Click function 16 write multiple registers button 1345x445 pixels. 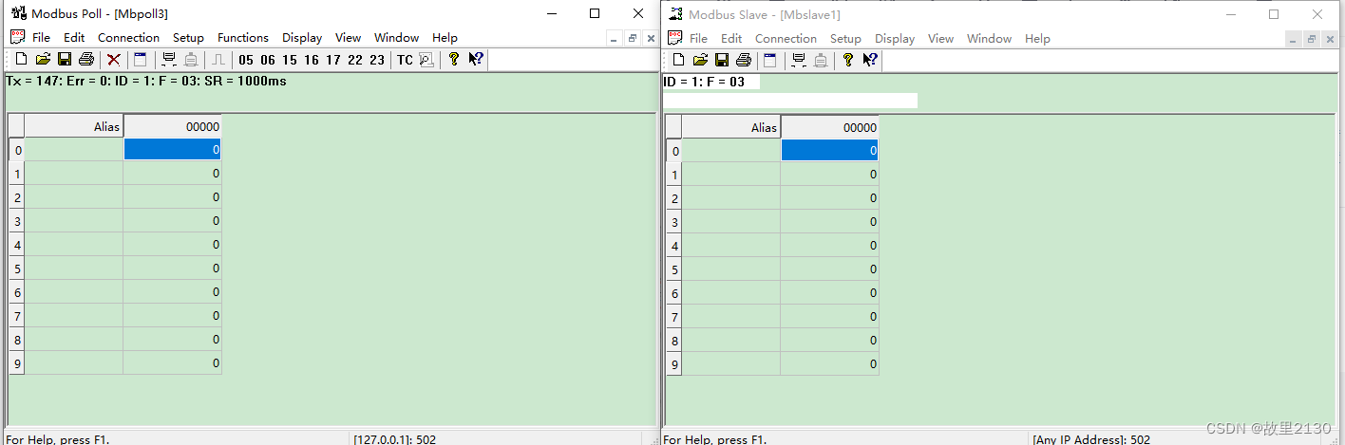pyautogui.click(x=312, y=60)
